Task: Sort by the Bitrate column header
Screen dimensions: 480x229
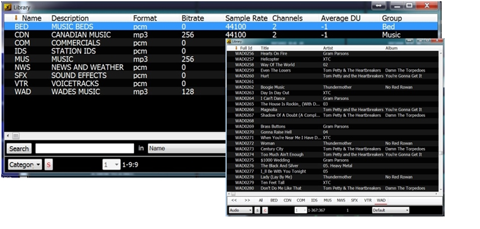Action: pos(193,18)
